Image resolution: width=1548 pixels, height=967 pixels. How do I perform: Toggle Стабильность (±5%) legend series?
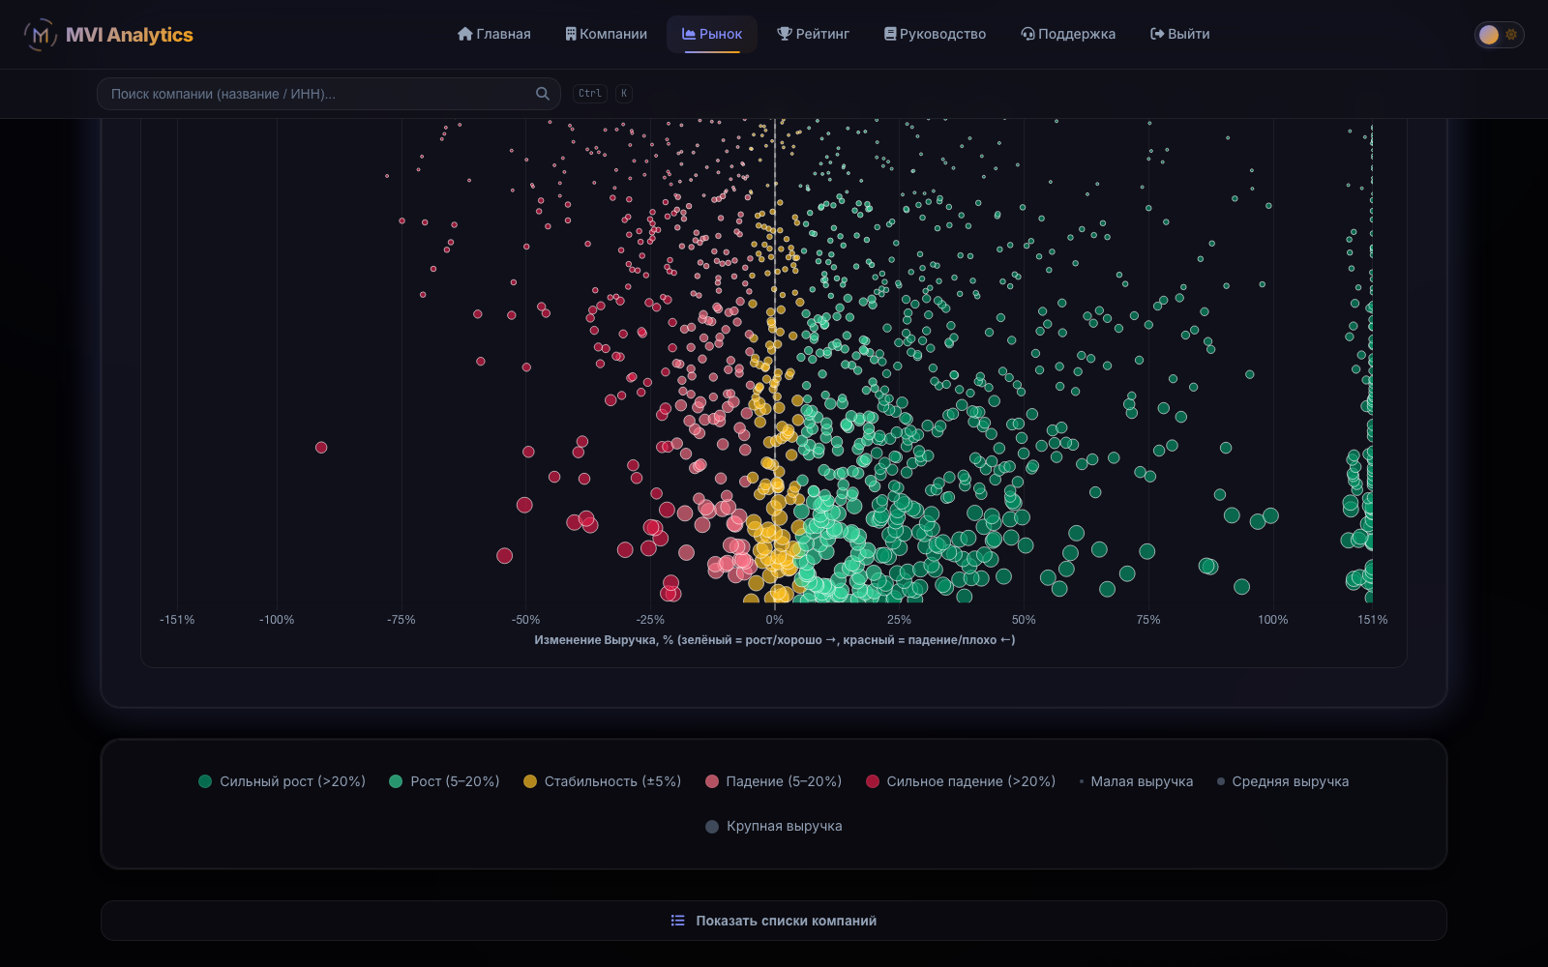pyautogui.click(x=603, y=781)
